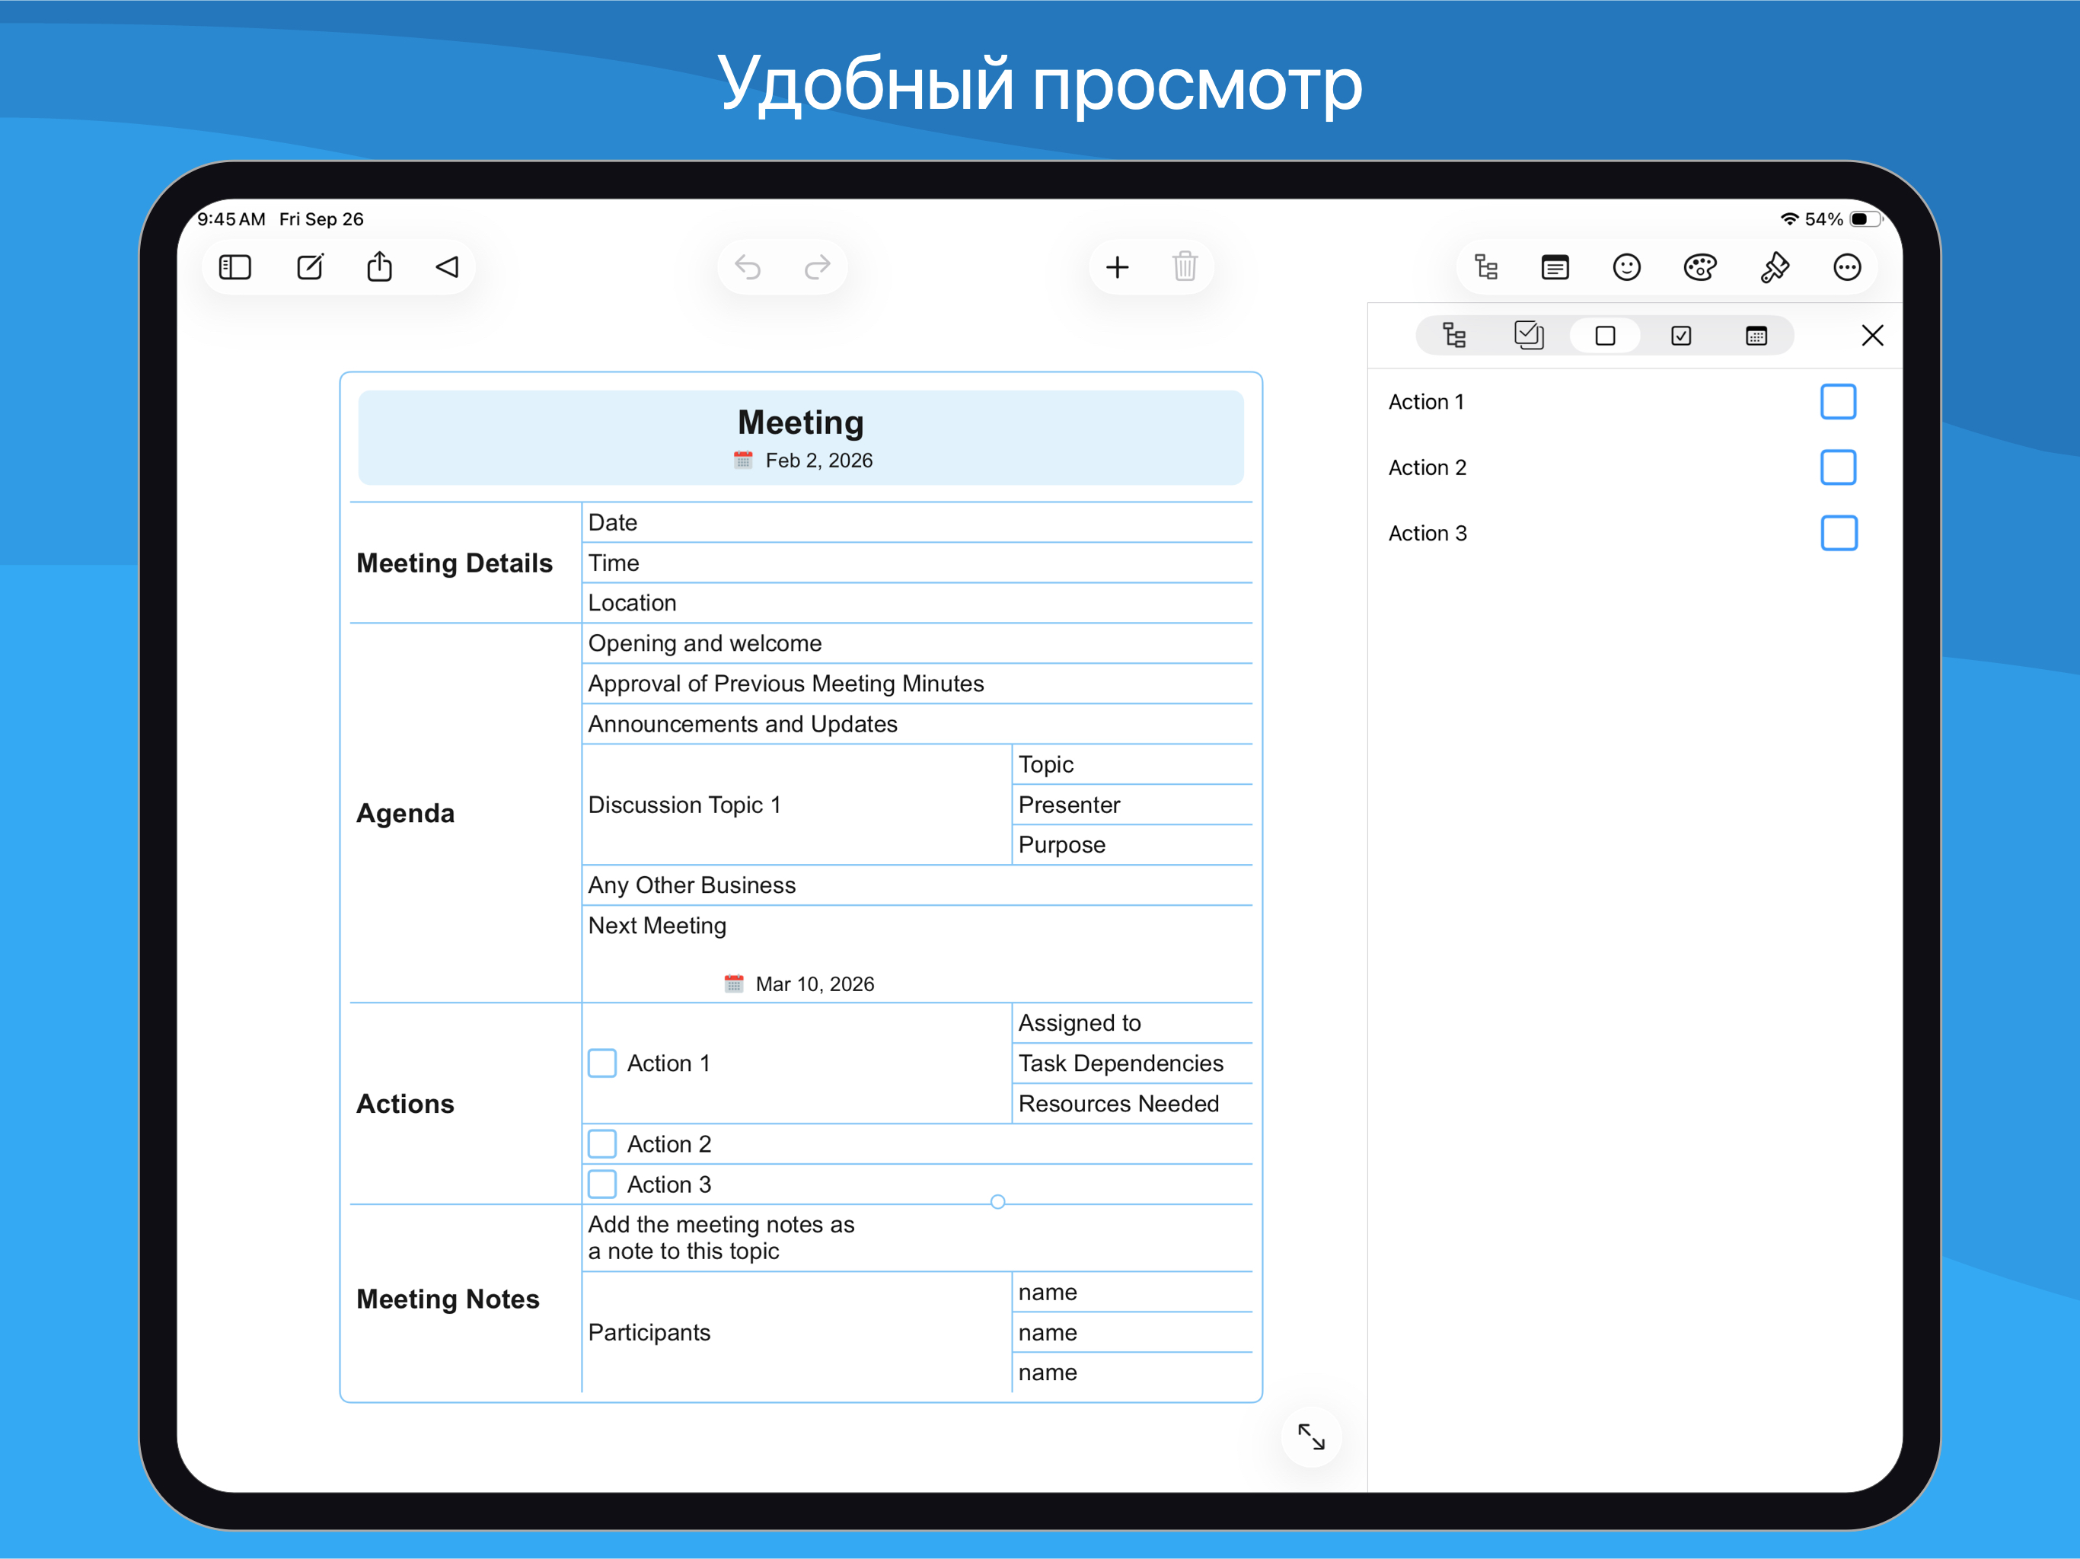Switch to the calendar view tab

(x=1756, y=335)
